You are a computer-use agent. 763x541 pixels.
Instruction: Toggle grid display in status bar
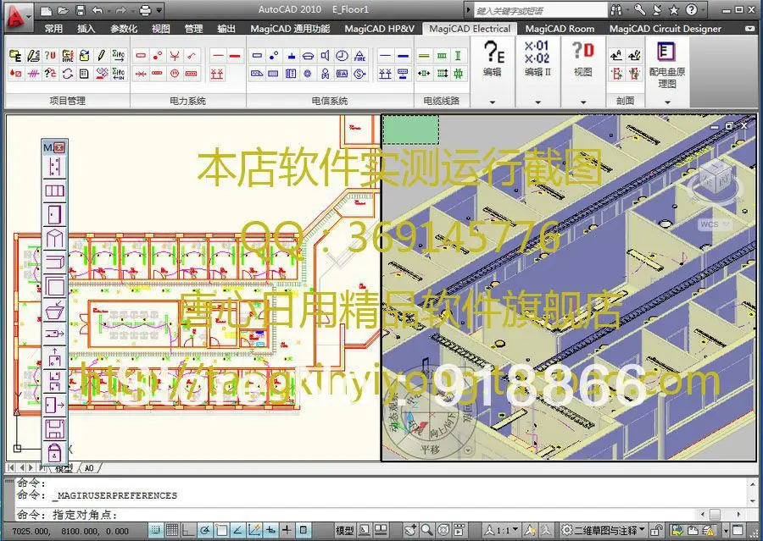[x=172, y=530]
